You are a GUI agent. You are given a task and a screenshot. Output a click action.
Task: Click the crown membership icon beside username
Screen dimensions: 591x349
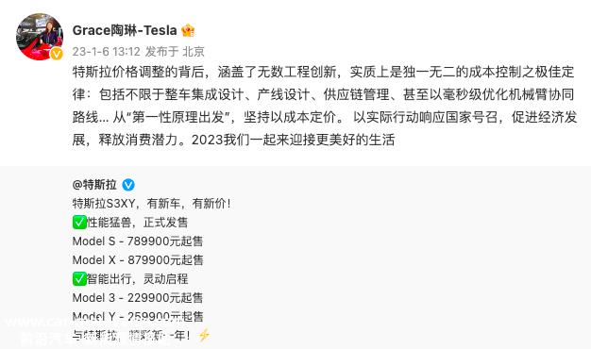tap(188, 30)
